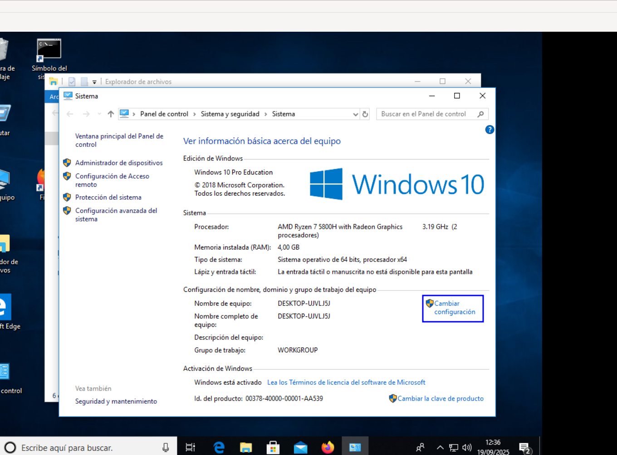Click the shield icon beside Configuración de Acceso remoto
Screen dimensions: 617x455
click(67, 176)
